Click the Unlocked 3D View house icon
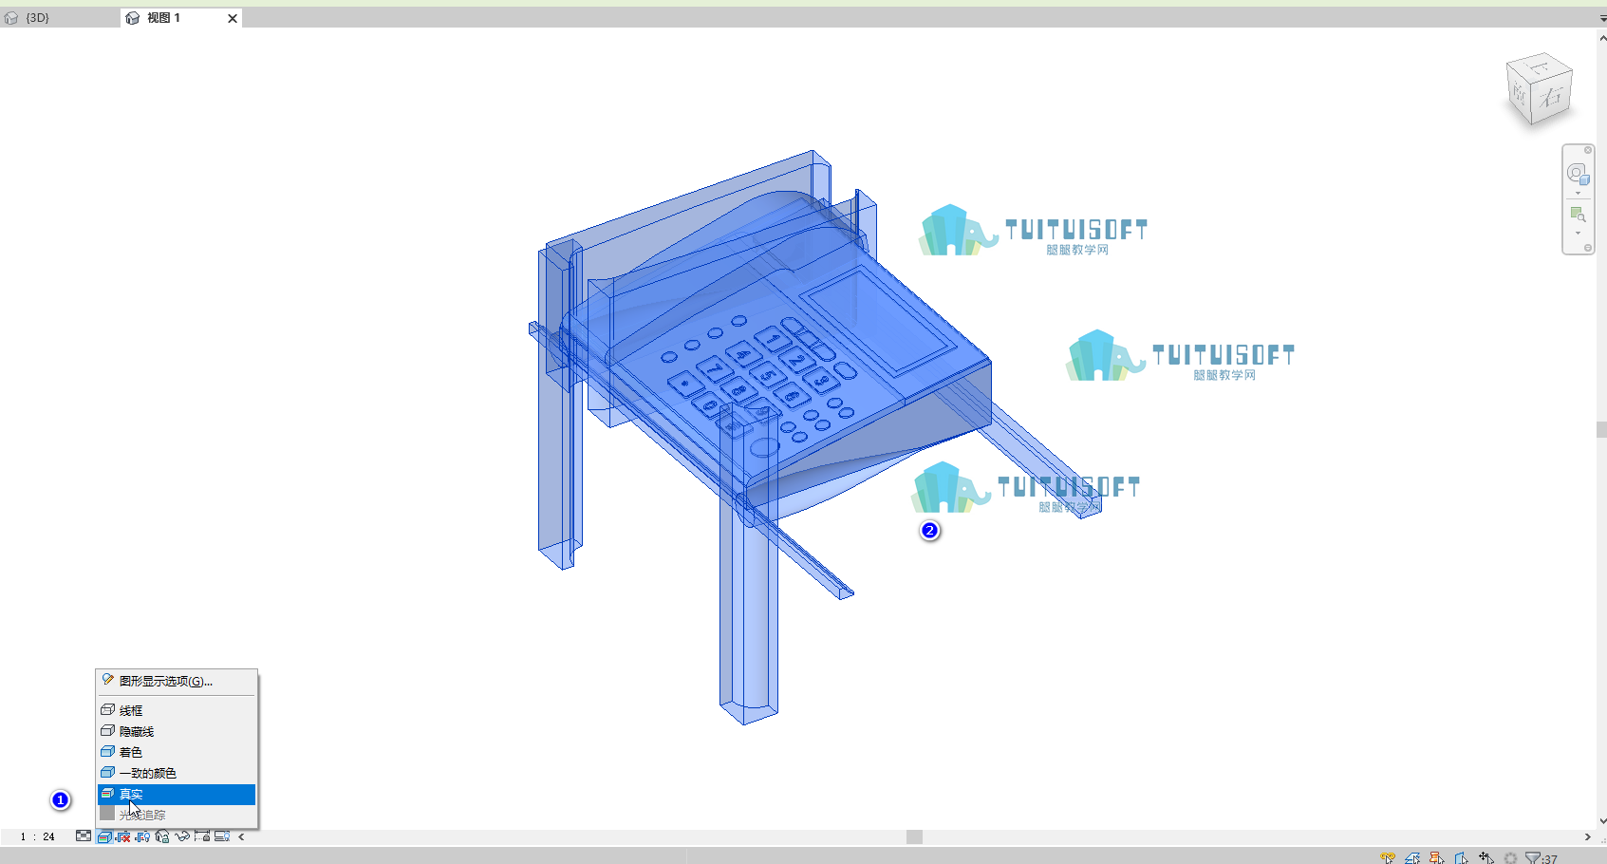 point(162,836)
